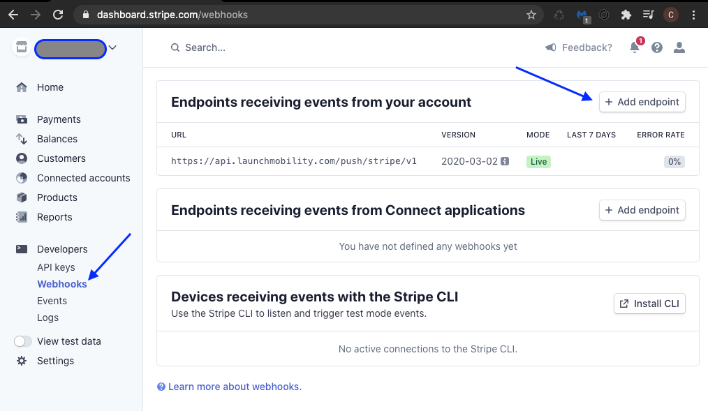Click the Live mode badge
This screenshot has height=411, width=708.
pos(538,161)
